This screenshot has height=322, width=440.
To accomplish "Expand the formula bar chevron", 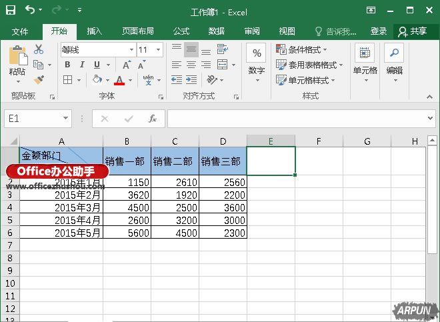I will coord(430,119).
